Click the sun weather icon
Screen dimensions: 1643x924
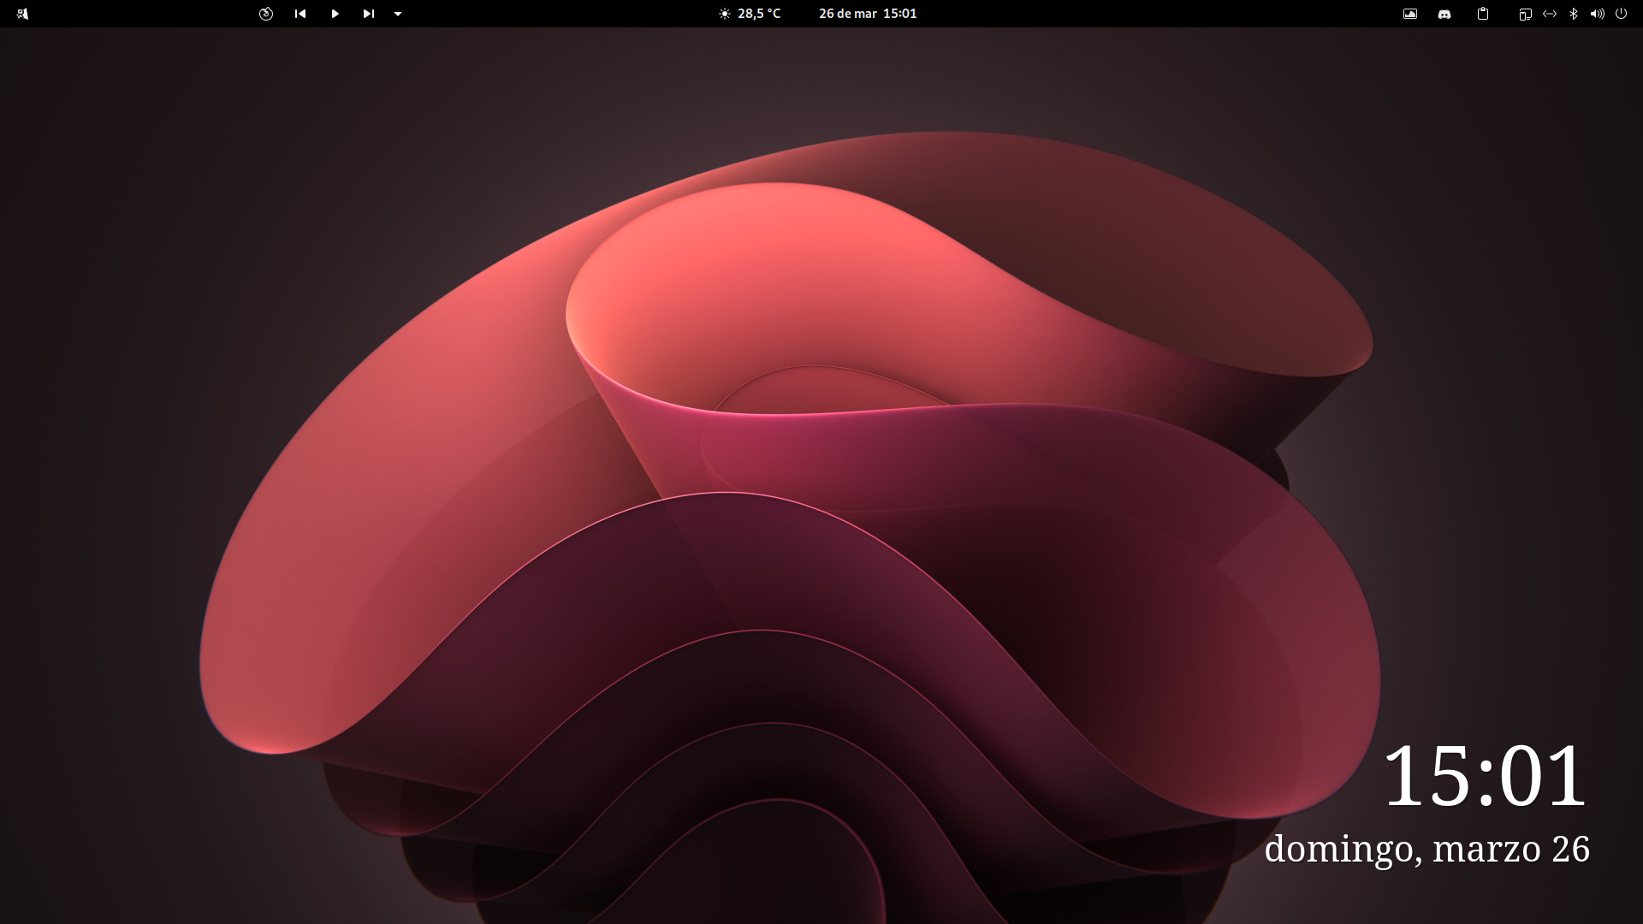725,14
